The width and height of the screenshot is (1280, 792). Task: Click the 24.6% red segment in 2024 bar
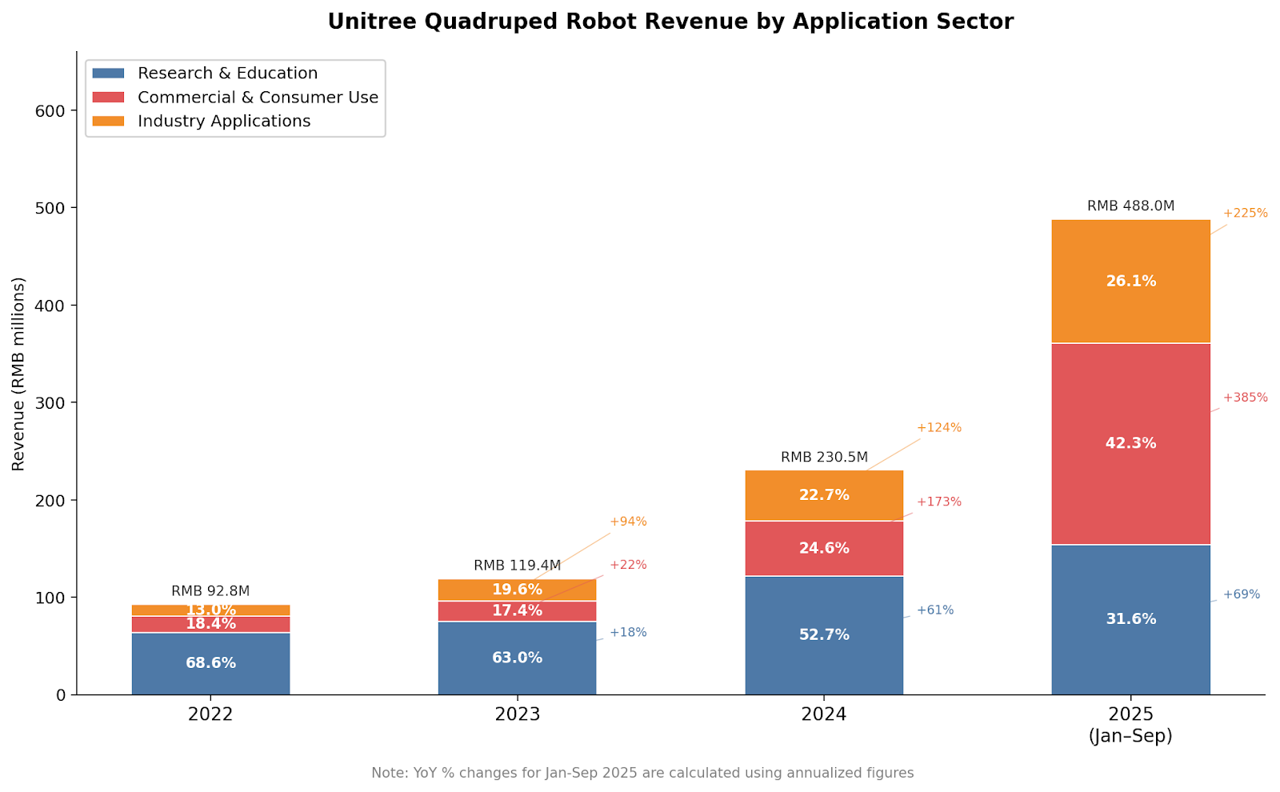824,549
